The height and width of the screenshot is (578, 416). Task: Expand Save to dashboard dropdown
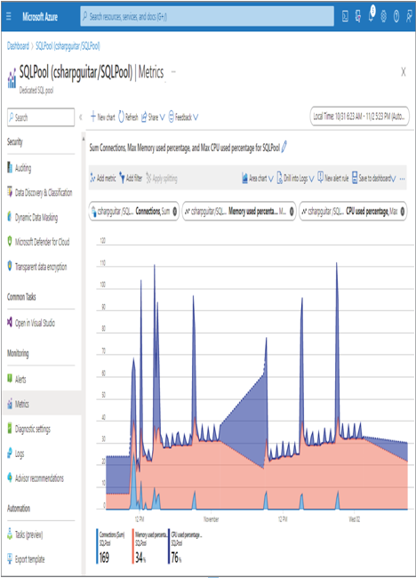coord(374,179)
